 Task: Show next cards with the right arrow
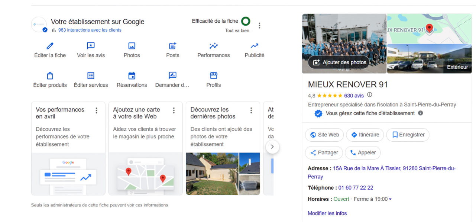[x=272, y=147]
